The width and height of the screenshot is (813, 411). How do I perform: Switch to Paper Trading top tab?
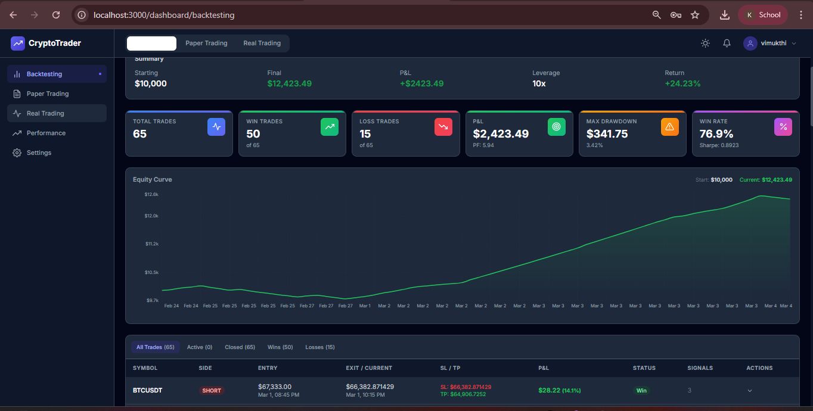(206, 43)
